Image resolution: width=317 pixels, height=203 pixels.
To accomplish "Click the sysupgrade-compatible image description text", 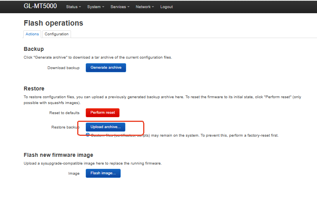I will (x=93, y=163).
